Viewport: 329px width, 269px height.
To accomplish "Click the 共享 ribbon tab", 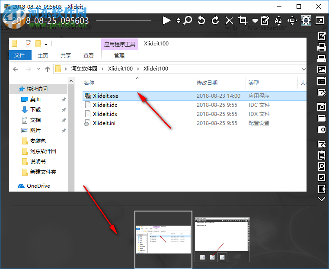I will 66,55.
